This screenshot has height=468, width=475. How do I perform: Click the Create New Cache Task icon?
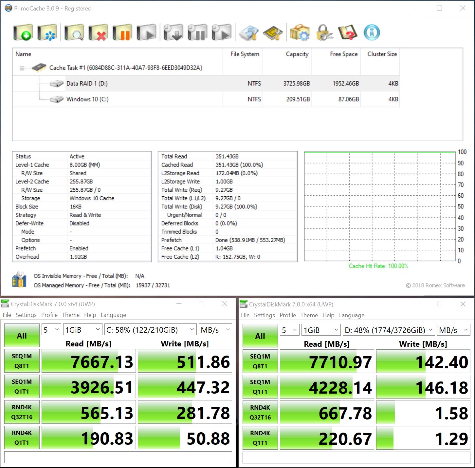[x=23, y=32]
